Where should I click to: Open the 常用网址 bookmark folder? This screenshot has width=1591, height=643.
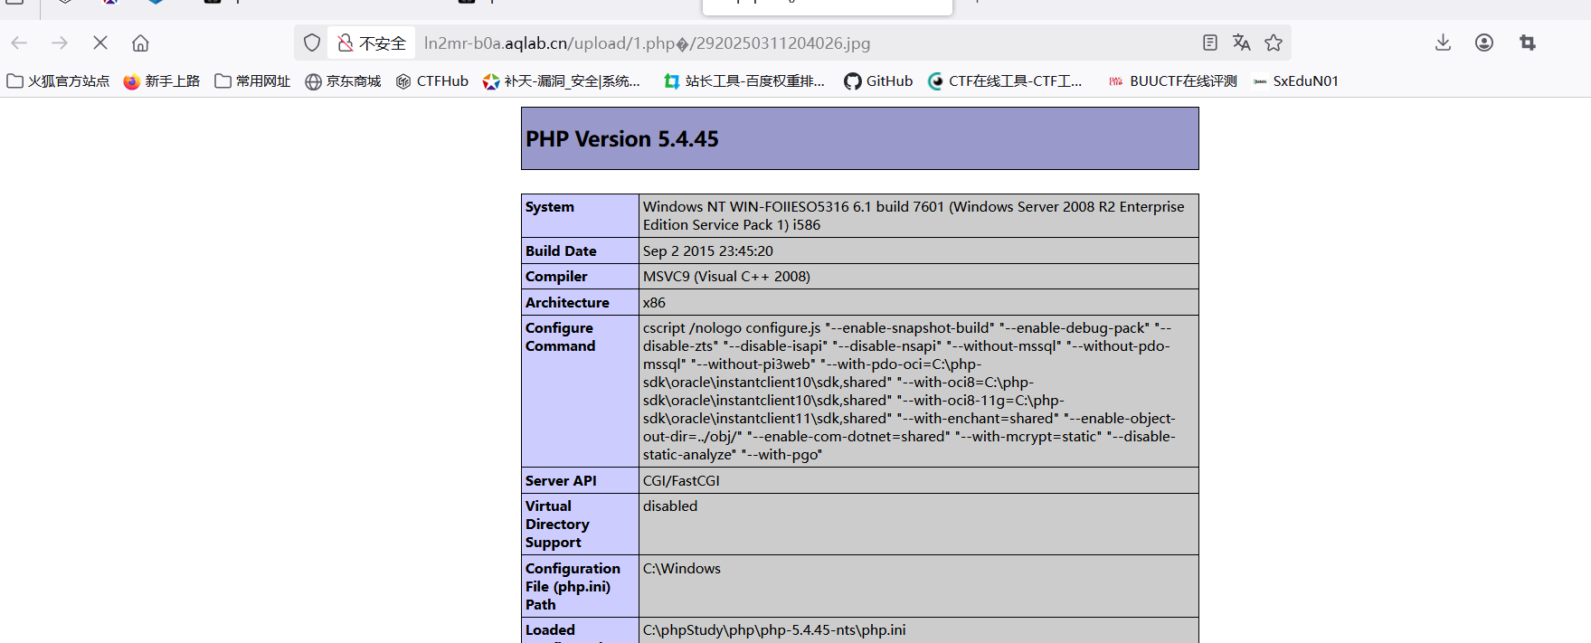252,81
